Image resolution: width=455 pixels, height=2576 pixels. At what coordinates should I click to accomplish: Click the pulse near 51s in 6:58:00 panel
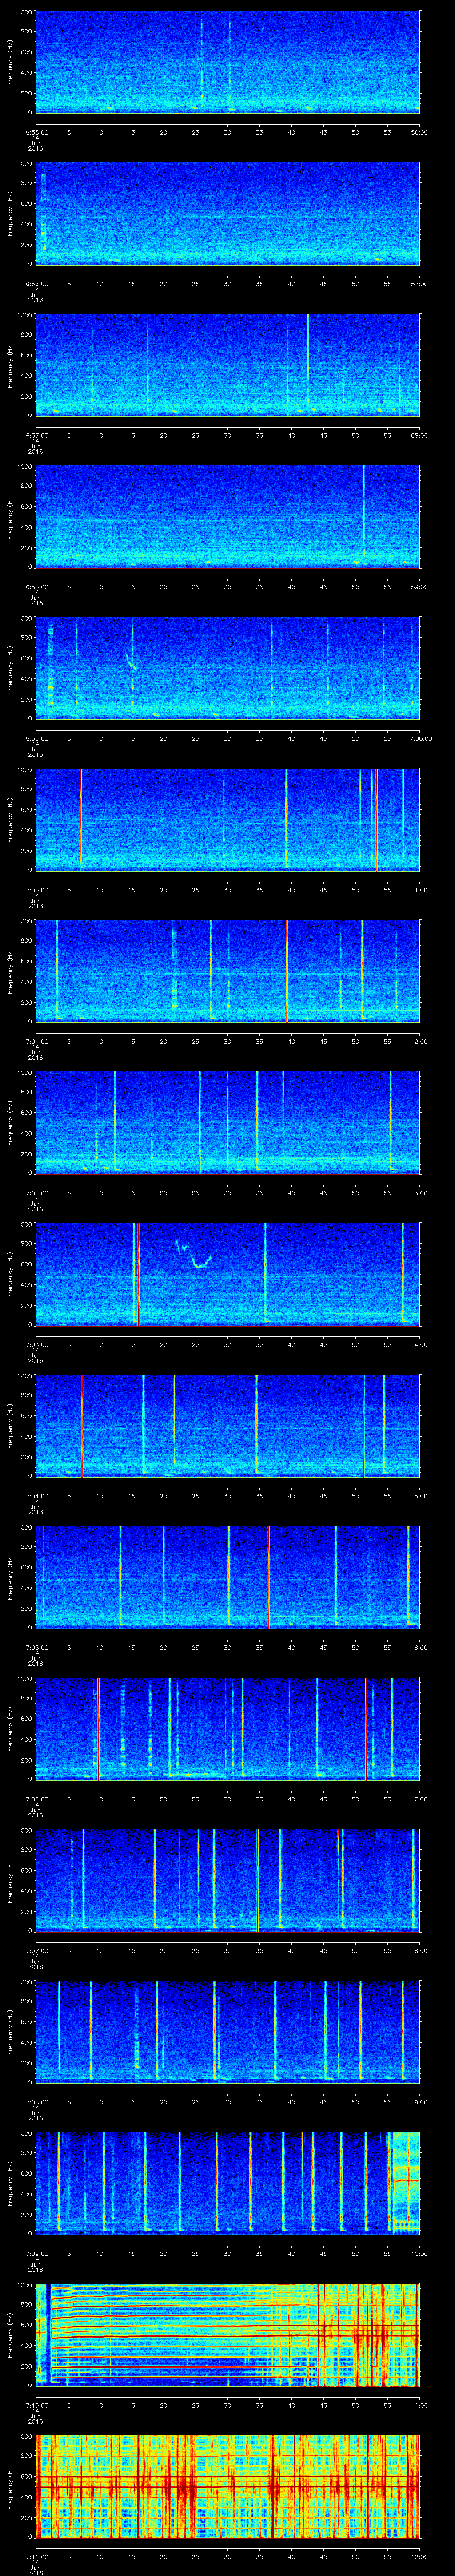pyautogui.click(x=364, y=510)
